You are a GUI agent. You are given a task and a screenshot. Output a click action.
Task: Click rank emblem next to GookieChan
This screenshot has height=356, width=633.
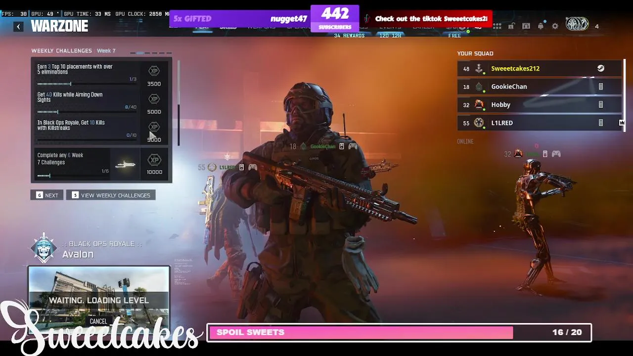pos(479,87)
